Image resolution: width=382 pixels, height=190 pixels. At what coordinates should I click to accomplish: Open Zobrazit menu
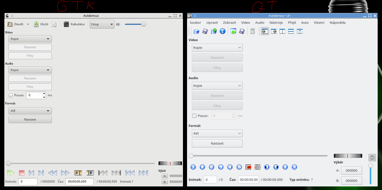pos(229,22)
